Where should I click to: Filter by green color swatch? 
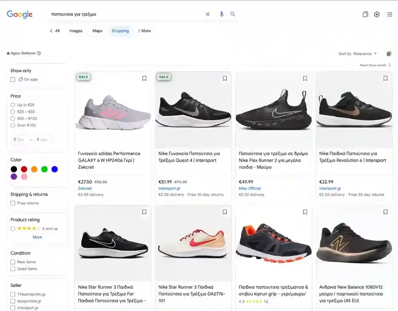[44, 169]
